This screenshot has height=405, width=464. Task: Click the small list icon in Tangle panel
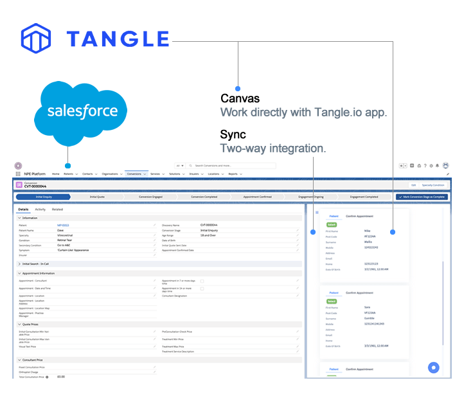(x=317, y=212)
